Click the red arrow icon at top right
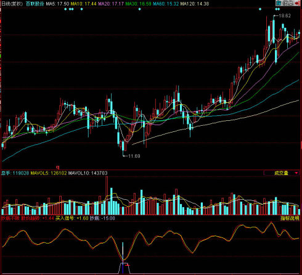Screen dimensions: 302x275 tap(297, 3)
